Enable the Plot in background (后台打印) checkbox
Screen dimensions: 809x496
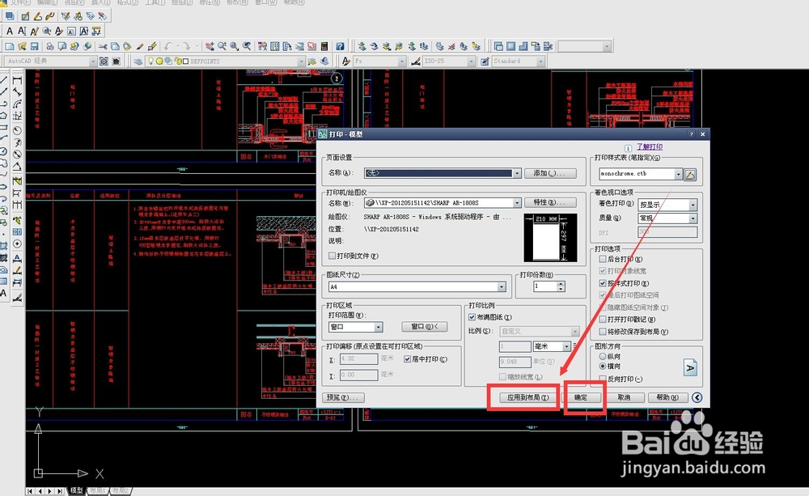602,259
